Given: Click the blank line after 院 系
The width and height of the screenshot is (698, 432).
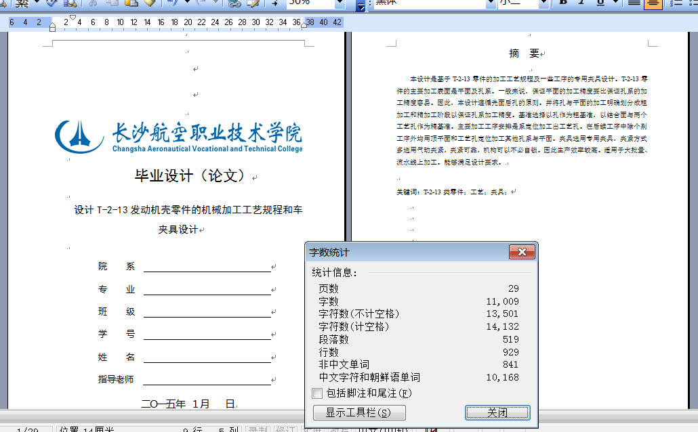Looking at the screenshot, I should pos(207,267).
